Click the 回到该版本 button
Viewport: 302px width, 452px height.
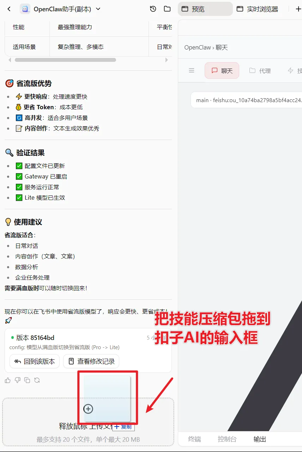pyautogui.click(x=35, y=361)
